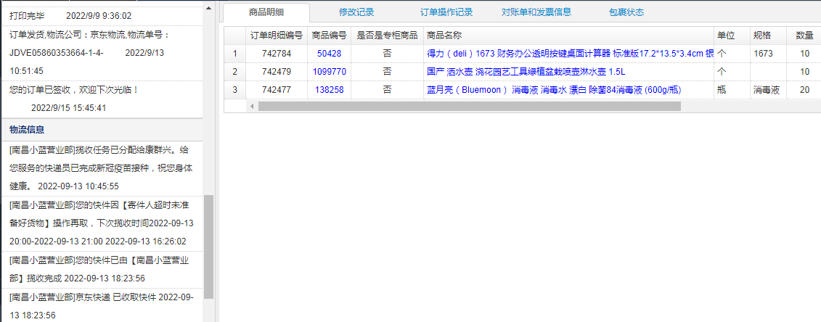Image resolution: width=821 pixels, height=322 pixels.
Task: Click the 单位 column header
Action: click(732, 36)
